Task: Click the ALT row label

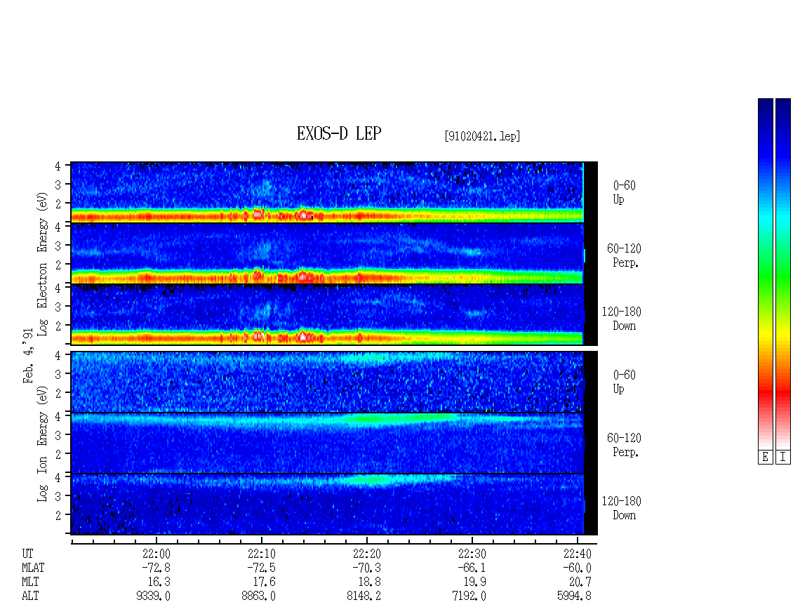Action: pos(30,596)
